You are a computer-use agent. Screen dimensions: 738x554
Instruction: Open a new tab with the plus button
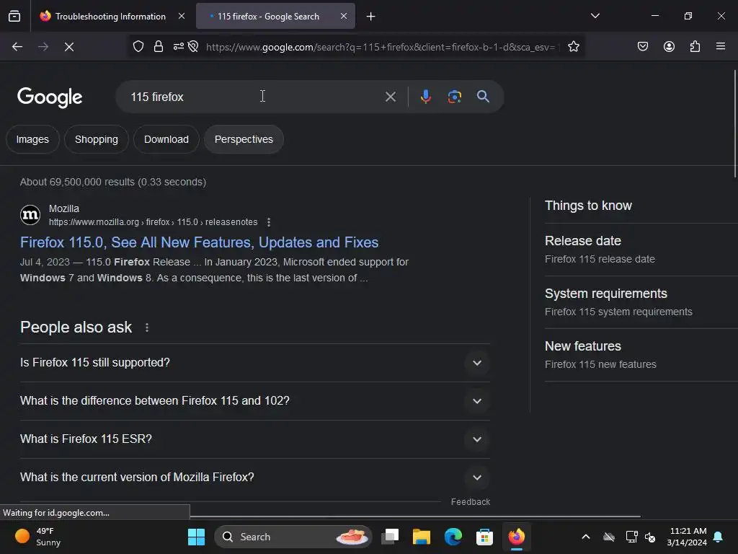(371, 17)
